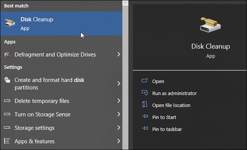Viewport: 247px width, 150px height.
Task: Click the Turn on Storage Sense icon
Action: [x=7, y=114]
